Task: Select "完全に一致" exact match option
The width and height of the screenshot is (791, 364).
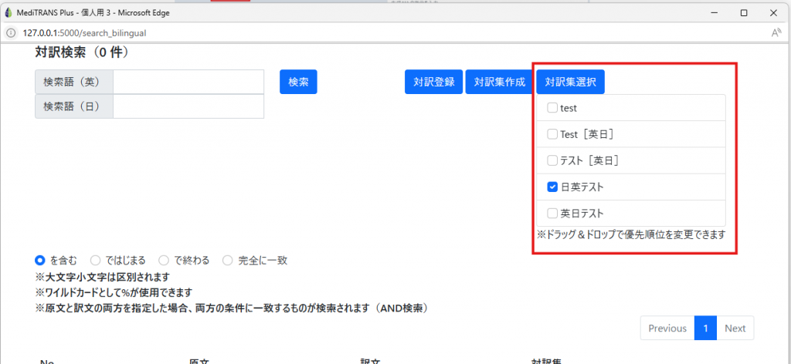Action: [228, 261]
